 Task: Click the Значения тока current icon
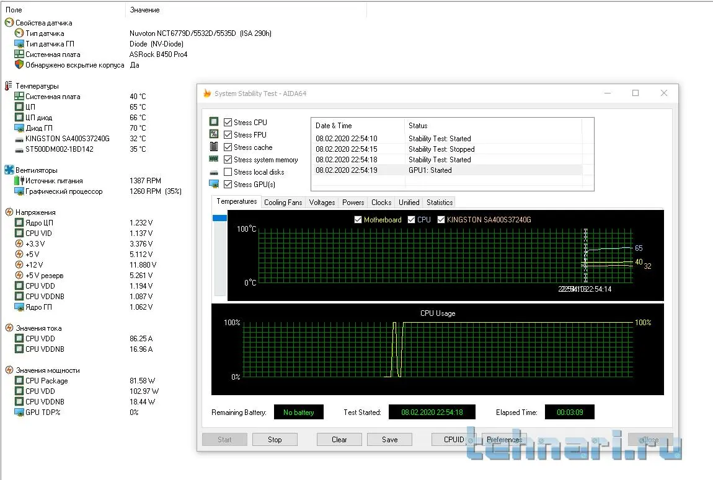point(9,328)
